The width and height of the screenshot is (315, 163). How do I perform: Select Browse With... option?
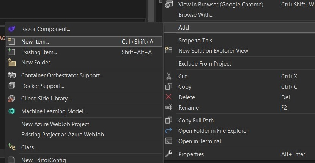pyautogui.click(x=195, y=15)
